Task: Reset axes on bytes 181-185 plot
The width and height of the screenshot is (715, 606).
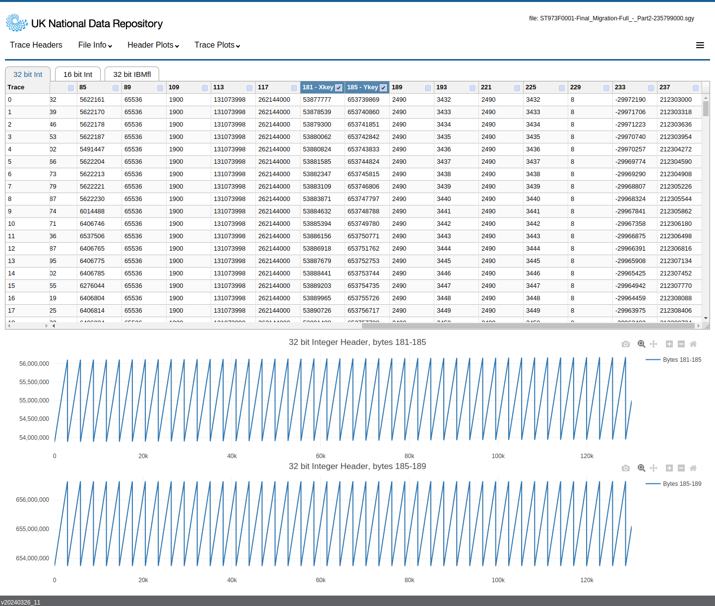Action: pyautogui.click(x=693, y=344)
